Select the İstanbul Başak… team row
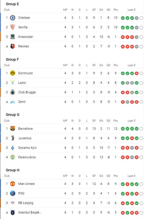This screenshot has width=144, height=219. pyautogui.click(x=72, y=212)
